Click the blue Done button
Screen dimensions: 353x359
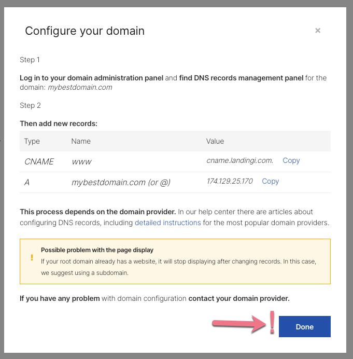(304, 326)
